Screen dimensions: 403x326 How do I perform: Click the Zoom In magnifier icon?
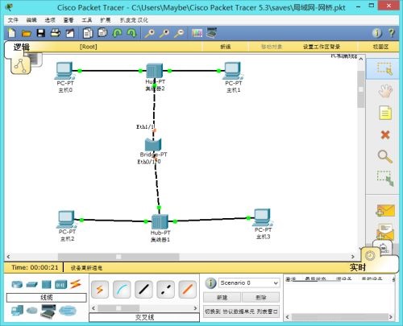149,33
